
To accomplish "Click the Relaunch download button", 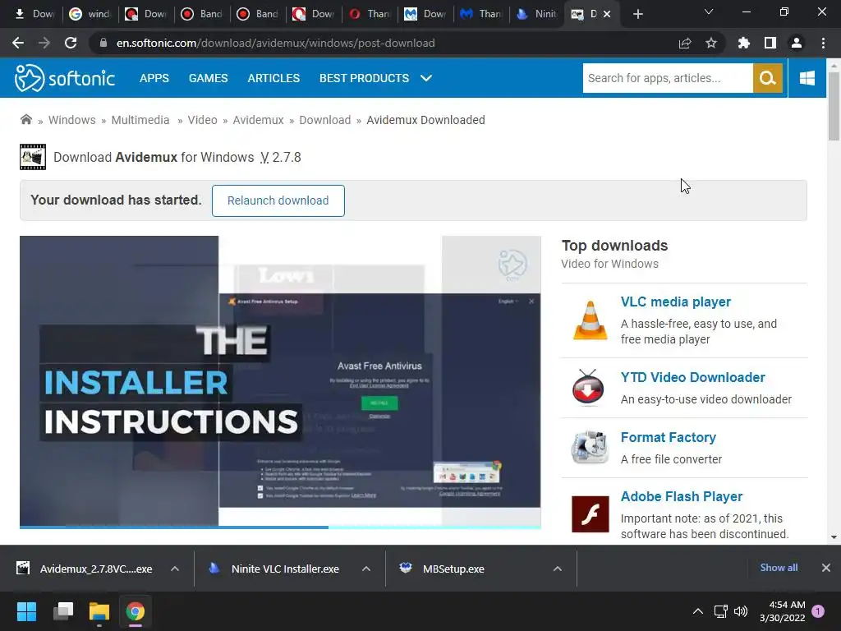I will (278, 200).
